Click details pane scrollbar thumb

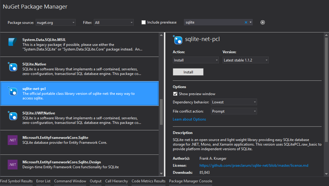click(x=326, y=90)
